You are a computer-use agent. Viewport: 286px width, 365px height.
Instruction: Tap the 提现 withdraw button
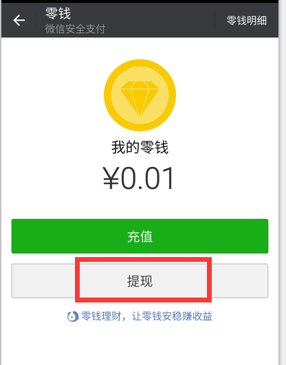tap(140, 280)
